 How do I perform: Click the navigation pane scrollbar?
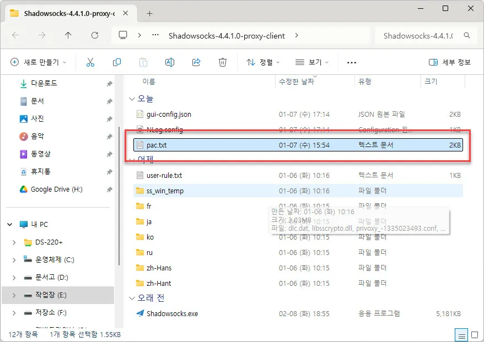119,196
